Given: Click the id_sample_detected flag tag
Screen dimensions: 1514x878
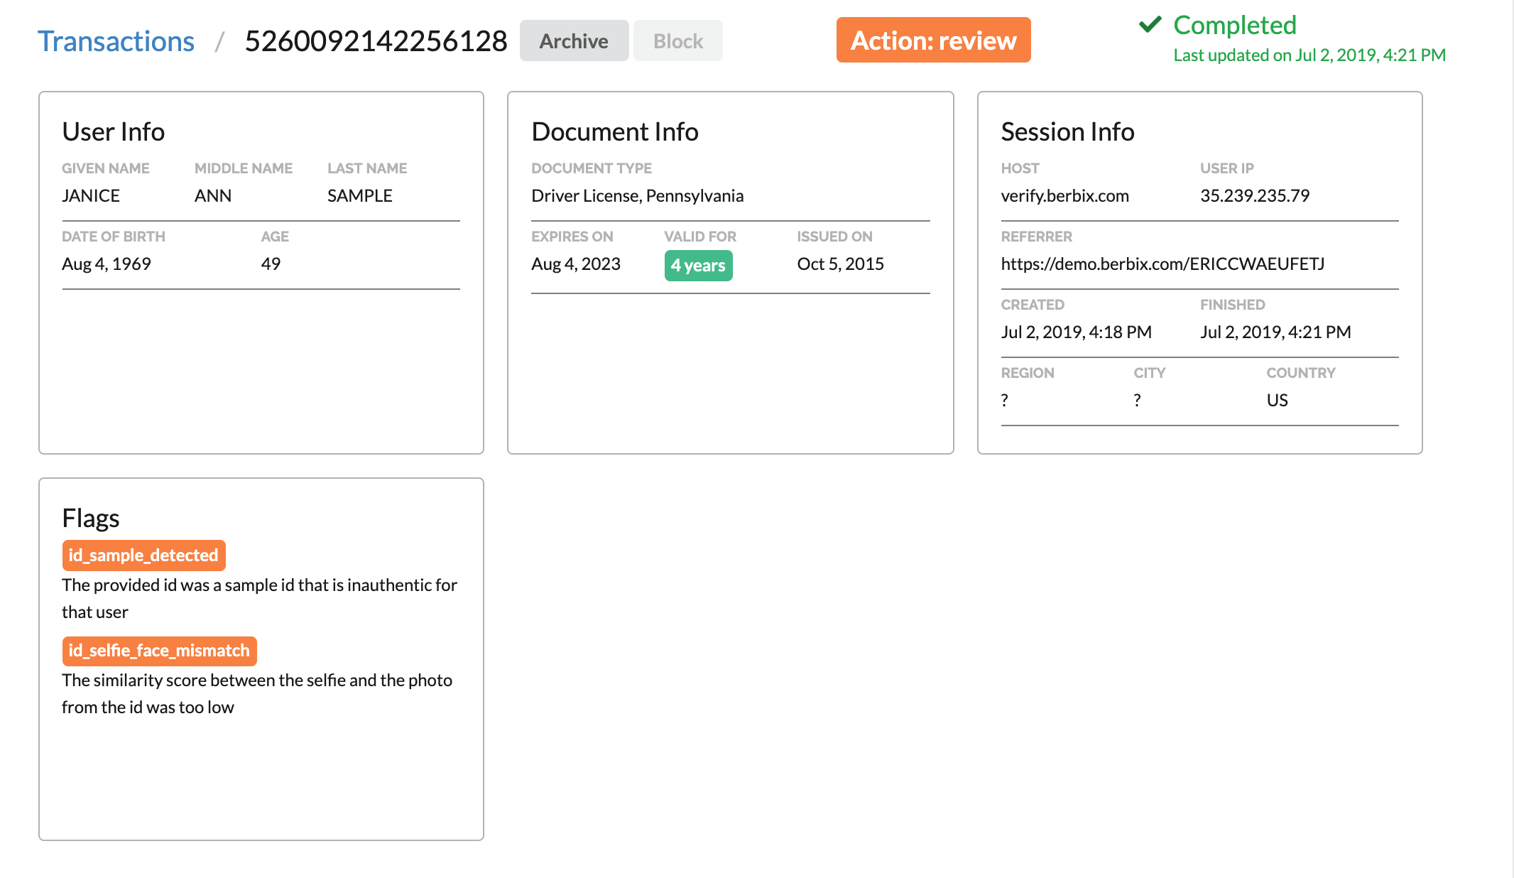Looking at the screenshot, I should click(143, 555).
